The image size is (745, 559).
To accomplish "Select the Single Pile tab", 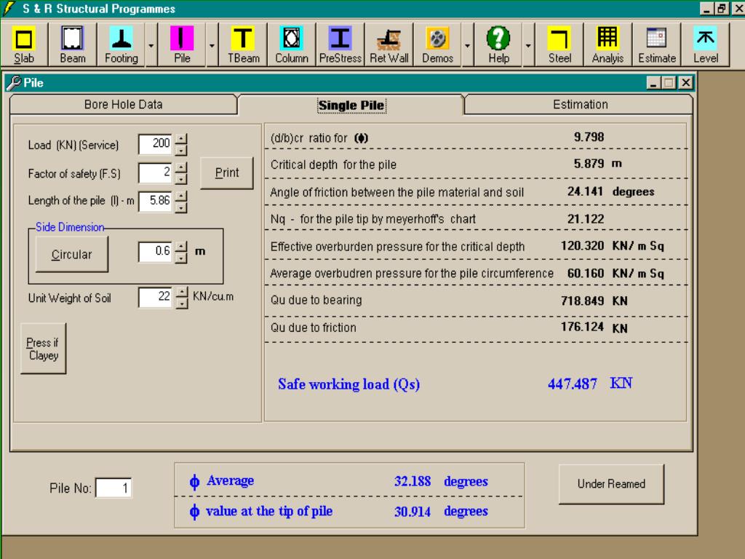I will 351,105.
